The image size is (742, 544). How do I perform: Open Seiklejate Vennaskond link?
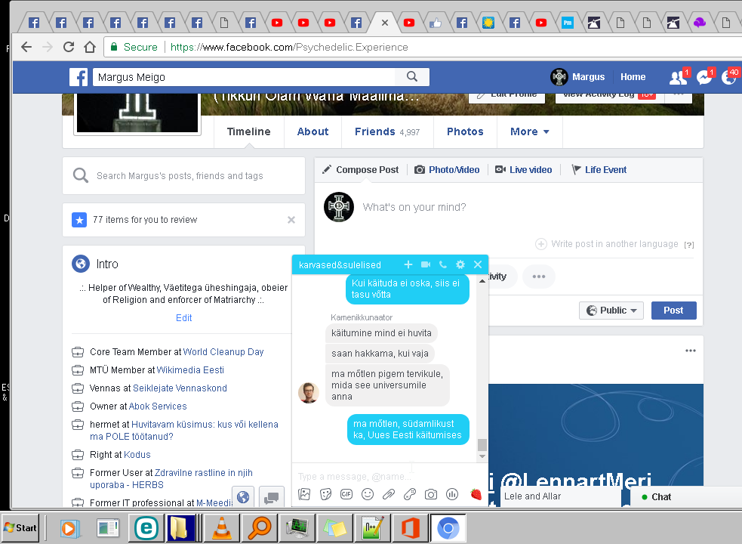(x=180, y=388)
